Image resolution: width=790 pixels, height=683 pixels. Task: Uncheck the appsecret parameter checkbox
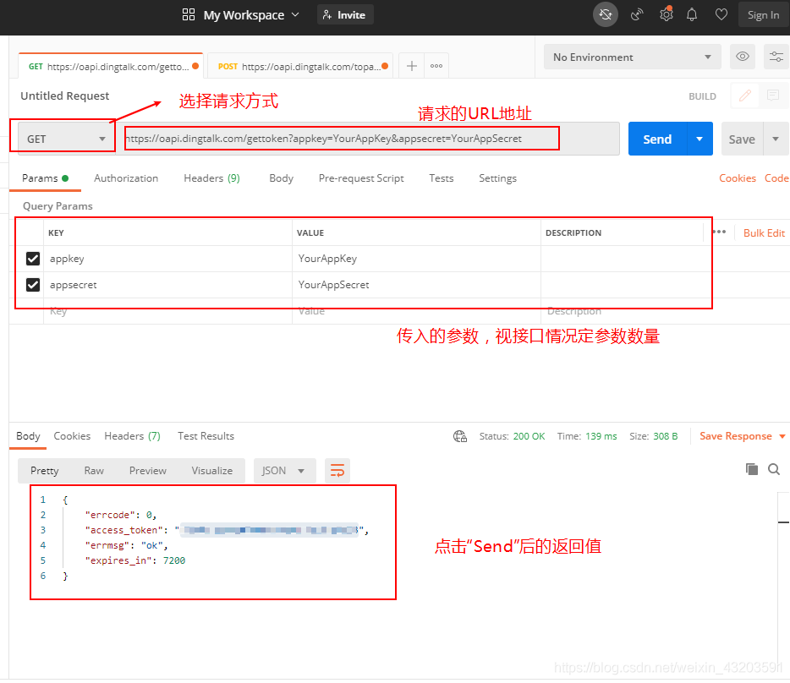[x=33, y=285]
